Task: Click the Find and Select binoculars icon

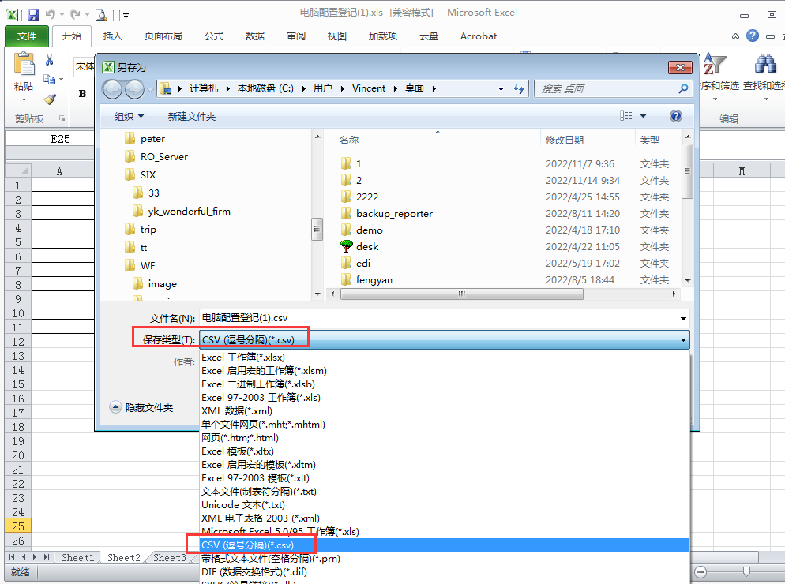Action: click(765, 64)
